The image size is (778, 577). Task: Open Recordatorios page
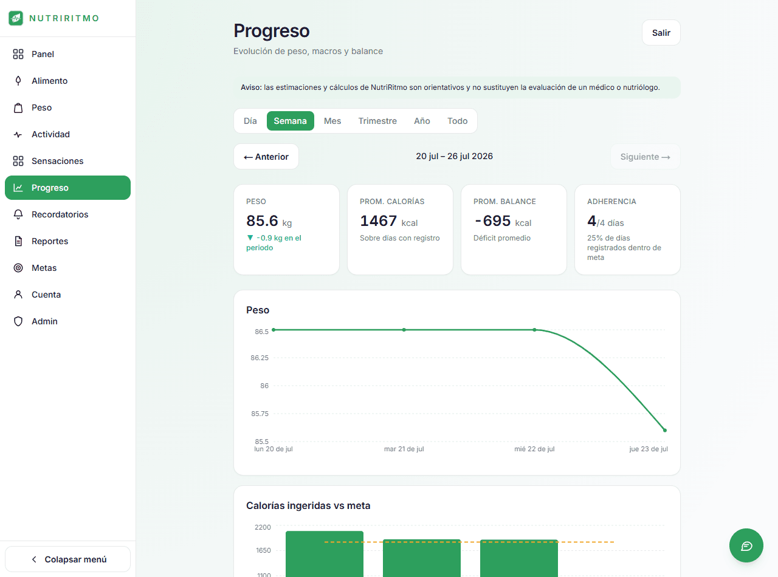tap(67, 214)
